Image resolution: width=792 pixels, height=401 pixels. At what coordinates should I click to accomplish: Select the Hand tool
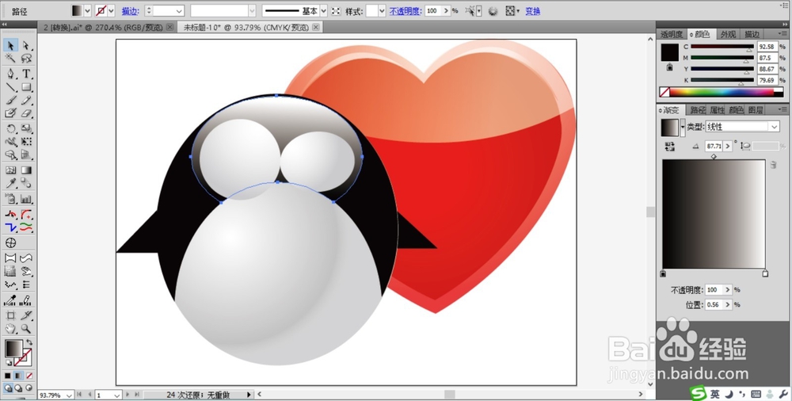(x=10, y=329)
